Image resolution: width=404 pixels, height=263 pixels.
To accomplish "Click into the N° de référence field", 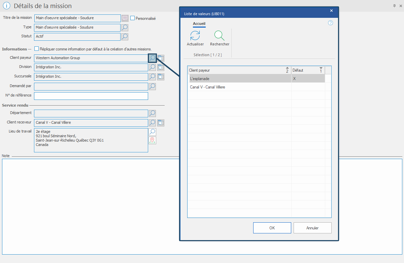I will [91, 96].
